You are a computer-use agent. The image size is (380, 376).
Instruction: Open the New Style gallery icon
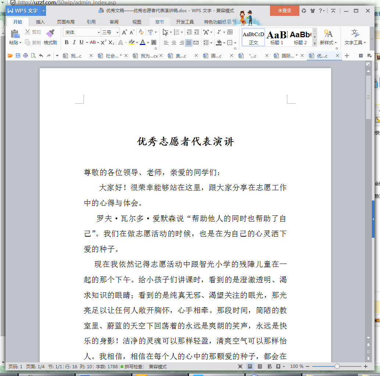[328, 34]
